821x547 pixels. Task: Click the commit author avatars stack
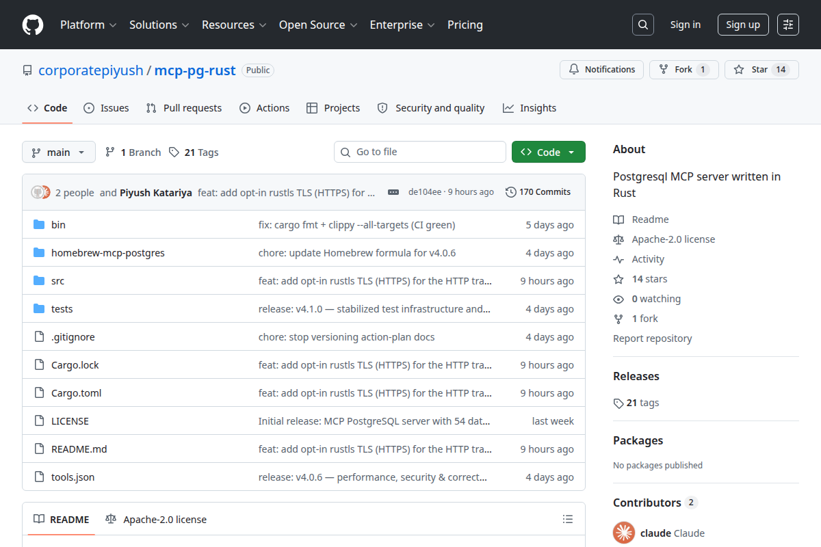coord(41,192)
